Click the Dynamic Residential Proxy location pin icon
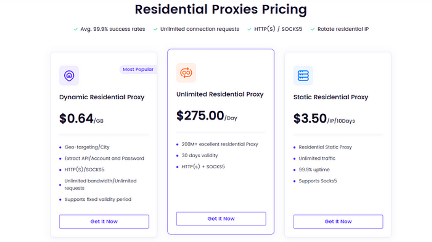Viewport: 432px width, 242px height. [69, 75]
